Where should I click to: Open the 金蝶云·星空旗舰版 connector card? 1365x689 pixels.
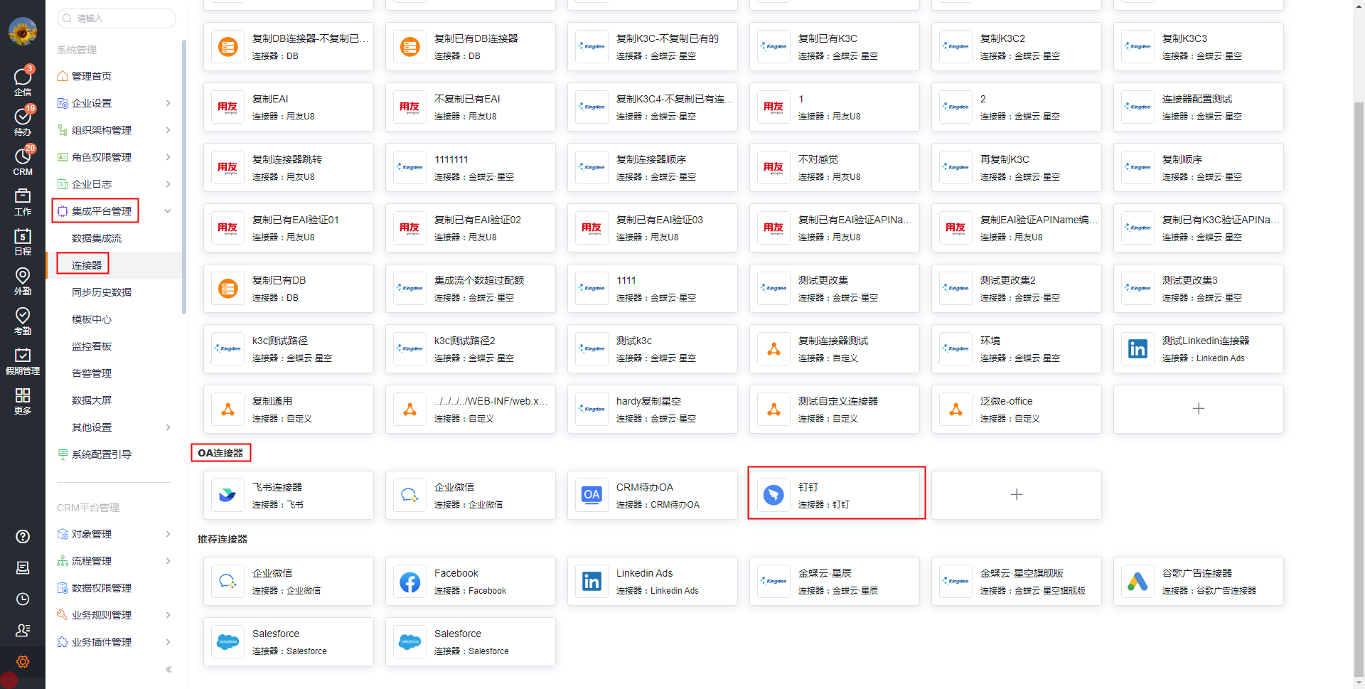[x=1017, y=581]
